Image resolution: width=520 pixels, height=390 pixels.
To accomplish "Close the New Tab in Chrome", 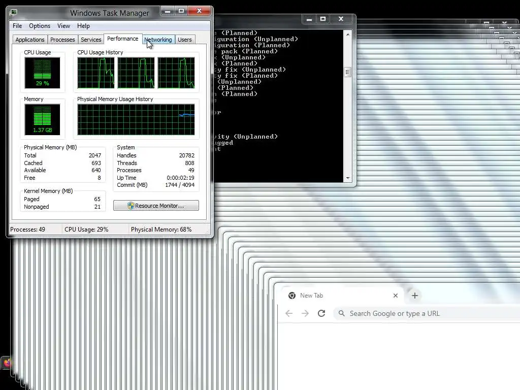I will (395, 296).
